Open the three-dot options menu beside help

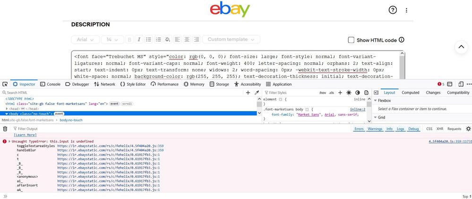tap(406, 10)
